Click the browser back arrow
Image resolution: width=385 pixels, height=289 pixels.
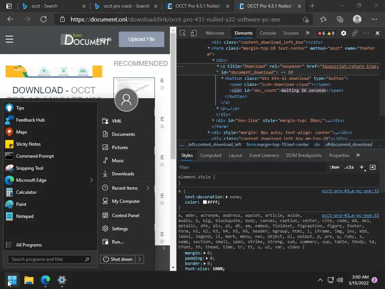(x=10, y=19)
